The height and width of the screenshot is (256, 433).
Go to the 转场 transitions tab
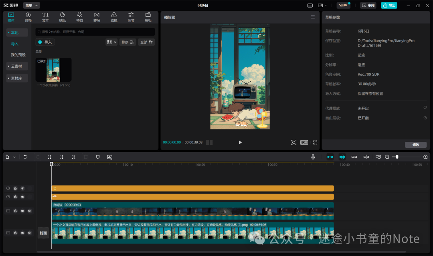[x=97, y=17]
